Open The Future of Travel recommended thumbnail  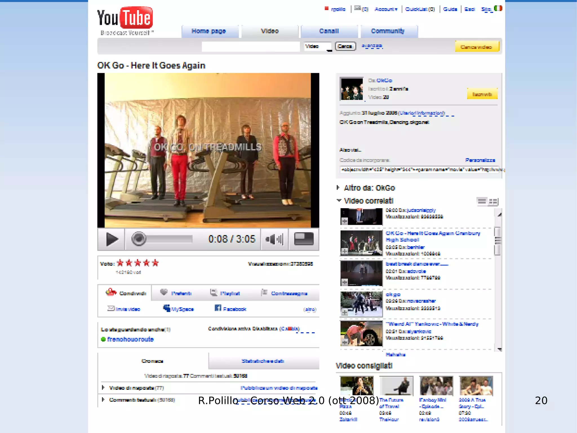396,386
